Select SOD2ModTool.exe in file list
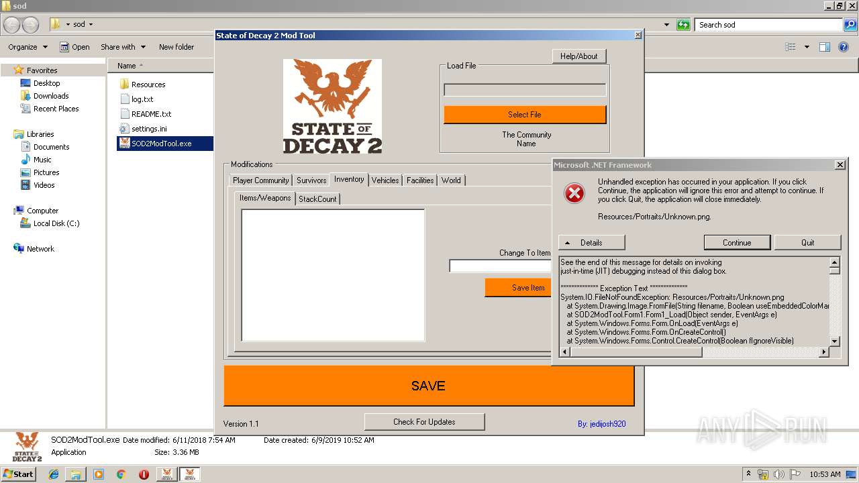The image size is (859, 483). click(164, 144)
